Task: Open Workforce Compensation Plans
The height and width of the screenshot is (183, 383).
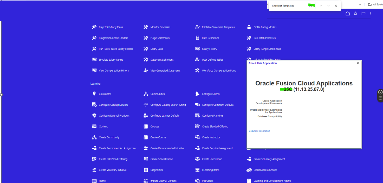Action: tap(219, 71)
